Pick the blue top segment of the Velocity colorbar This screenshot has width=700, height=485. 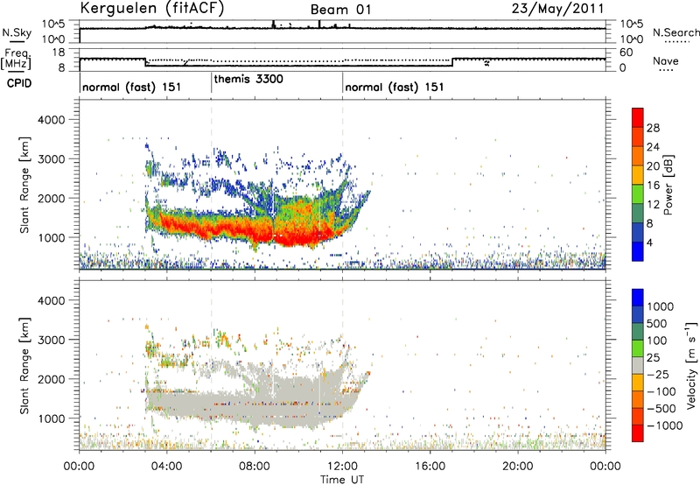638,298
